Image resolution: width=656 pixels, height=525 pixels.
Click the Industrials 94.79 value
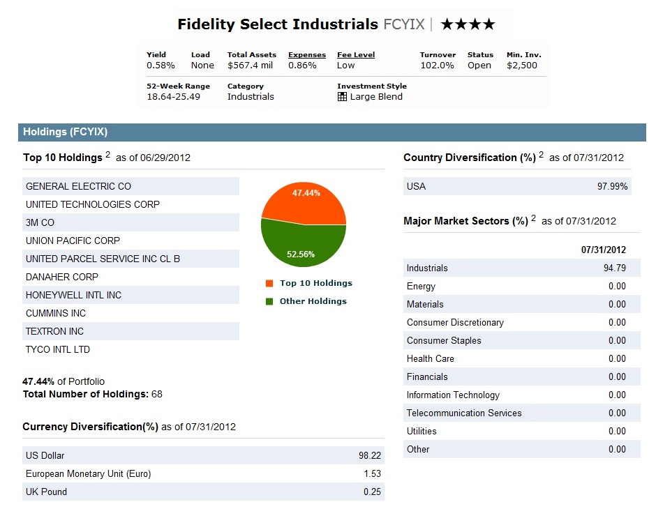tap(615, 268)
